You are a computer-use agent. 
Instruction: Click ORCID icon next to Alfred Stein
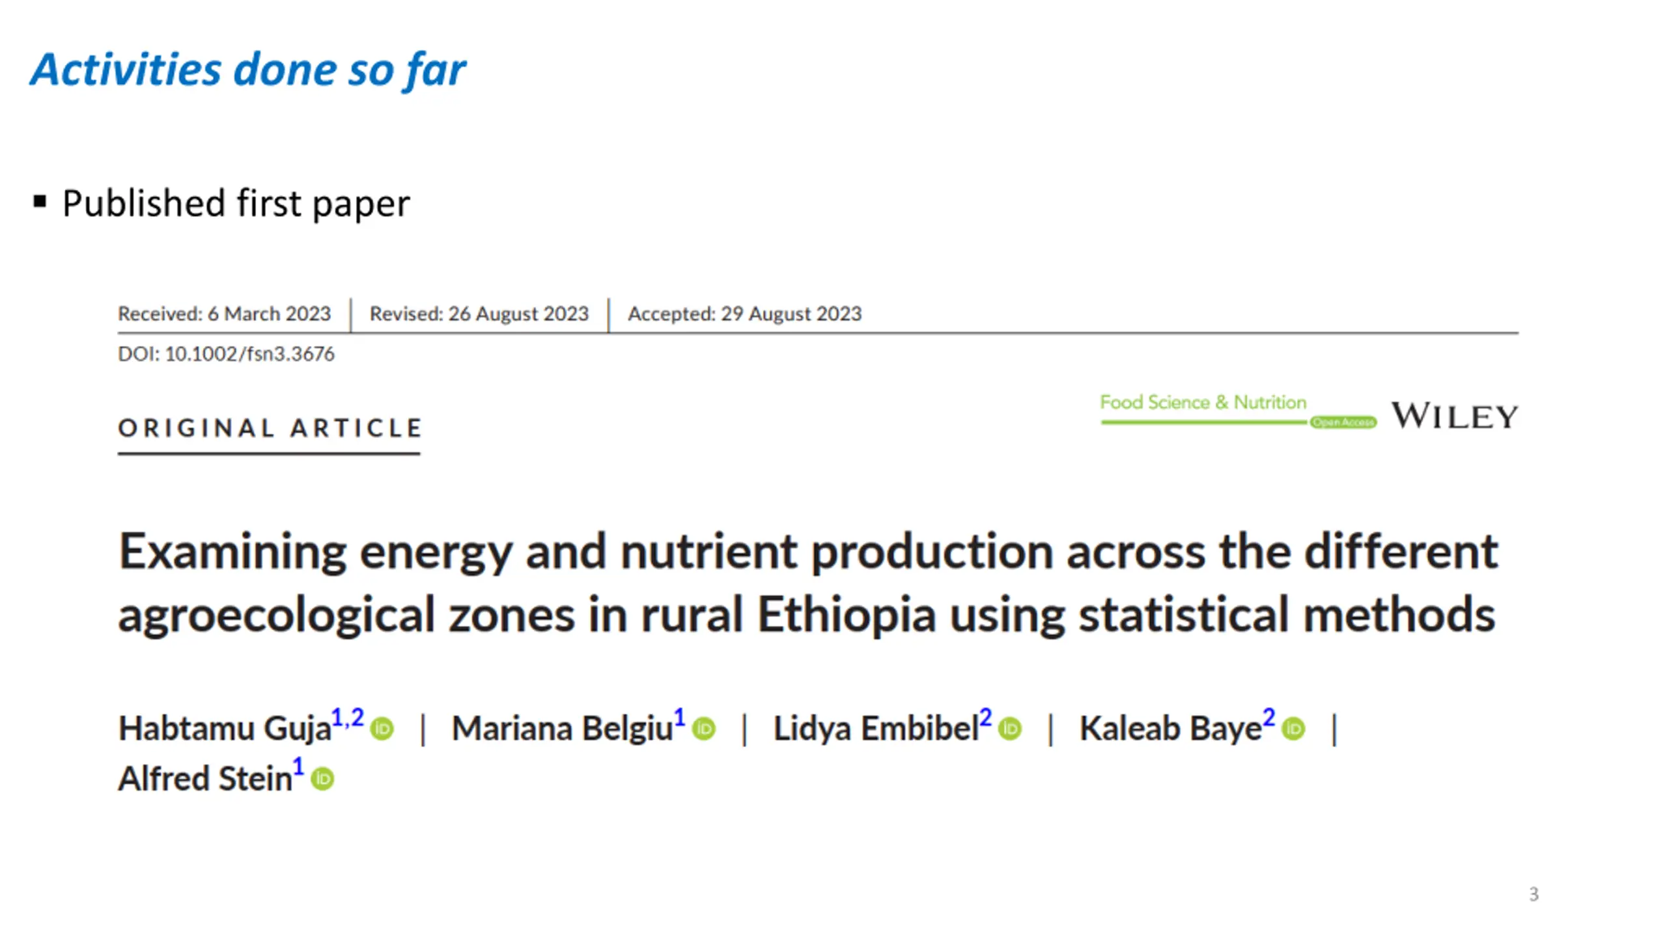(322, 779)
